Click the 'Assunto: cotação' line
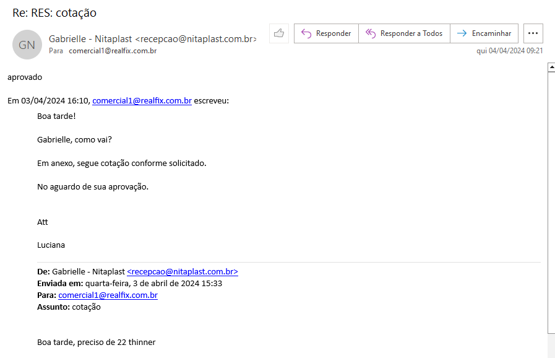Screen dimensions: 555x358 [x=69, y=307]
